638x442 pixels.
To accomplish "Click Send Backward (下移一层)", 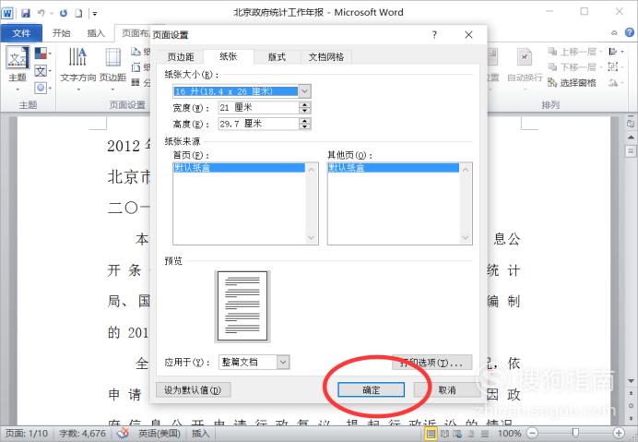I will coord(574,66).
